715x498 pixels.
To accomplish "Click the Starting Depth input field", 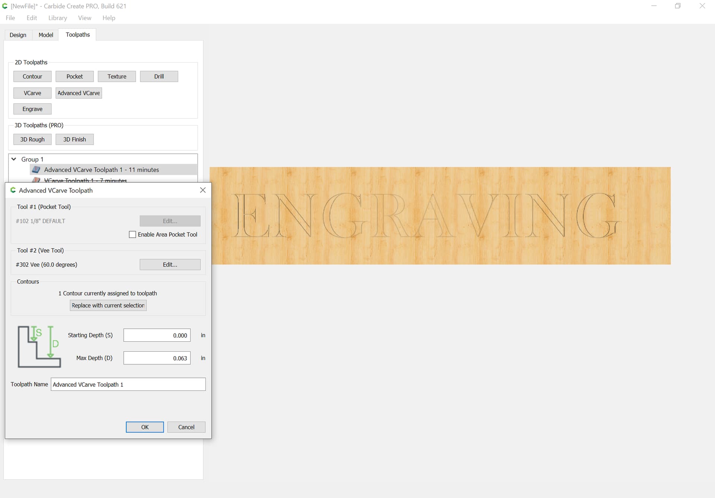I will click(157, 335).
